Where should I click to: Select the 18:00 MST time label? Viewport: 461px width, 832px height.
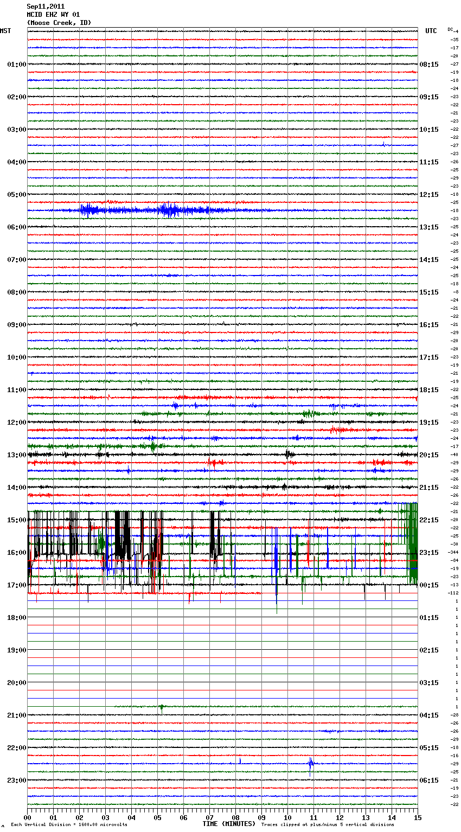17,618
